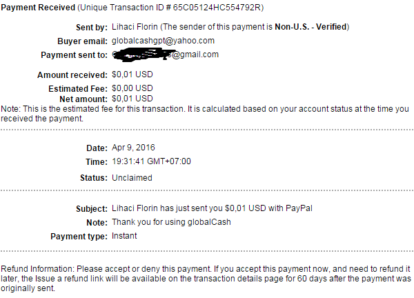414x298 pixels.
Task: Click the note Thank you for using globalCash
Action: click(x=172, y=222)
